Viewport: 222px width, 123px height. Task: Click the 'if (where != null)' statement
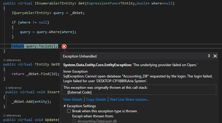[30, 22]
